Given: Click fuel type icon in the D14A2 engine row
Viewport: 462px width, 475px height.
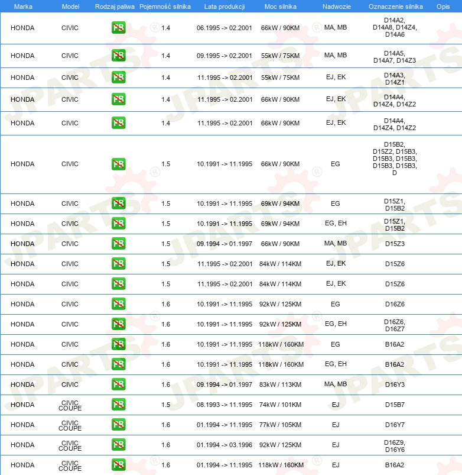Looking at the screenshot, I should [x=118, y=28].
